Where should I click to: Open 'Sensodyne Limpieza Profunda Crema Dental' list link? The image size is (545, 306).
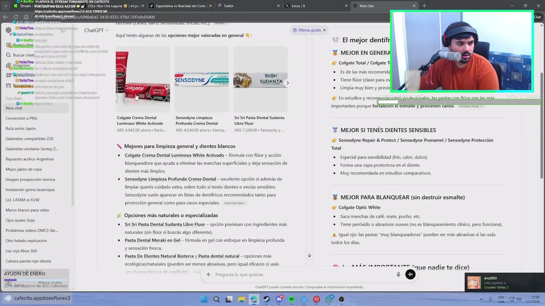170,179
